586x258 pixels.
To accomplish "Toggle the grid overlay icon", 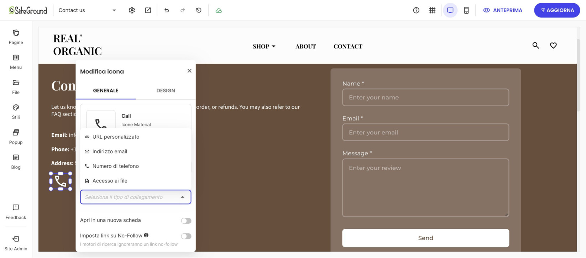I will pos(432,10).
